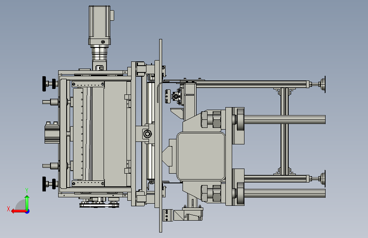The width and height of the screenshot is (368, 238).
Task: Select the top-right leveling foot
Action: pos(322,84)
